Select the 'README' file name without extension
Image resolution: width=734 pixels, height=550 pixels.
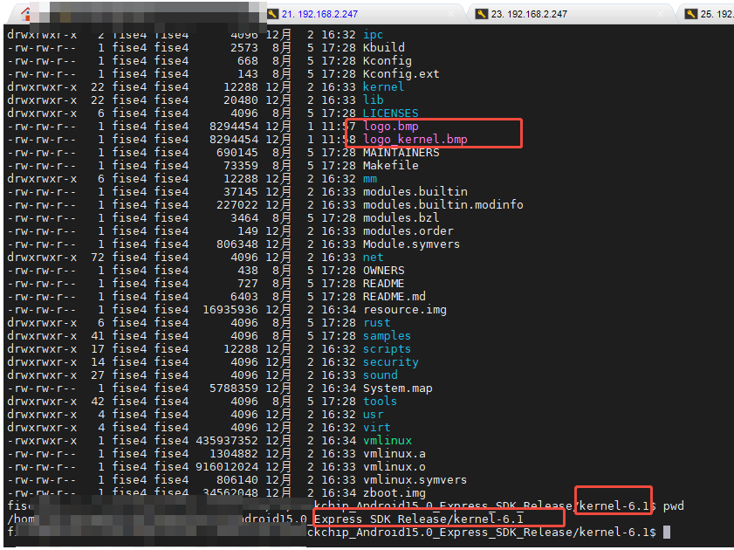pos(383,284)
